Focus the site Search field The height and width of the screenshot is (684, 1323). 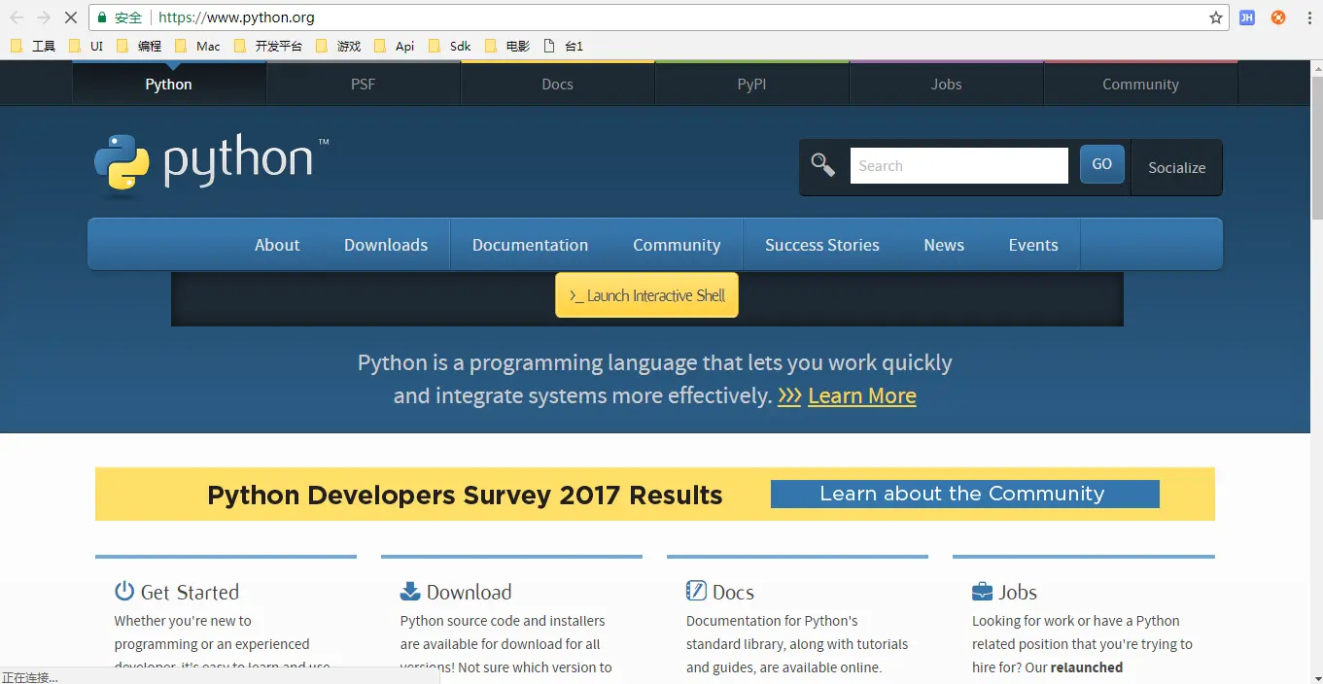tap(958, 165)
